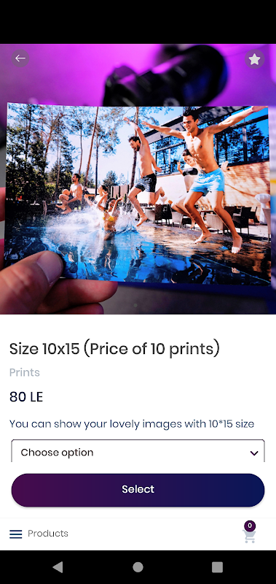This screenshot has height=584, width=276.
Task: Click the dropdown chevron arrow
Action: coord(254,453)
